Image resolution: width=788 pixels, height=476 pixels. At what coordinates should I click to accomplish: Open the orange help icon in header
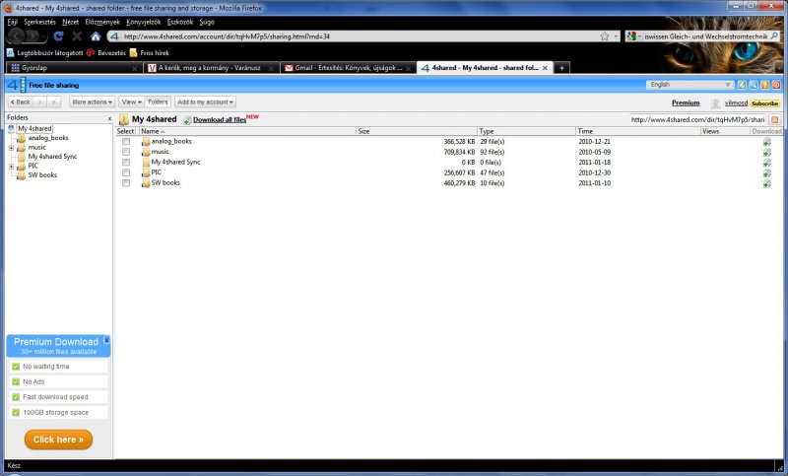click(765, 85)
